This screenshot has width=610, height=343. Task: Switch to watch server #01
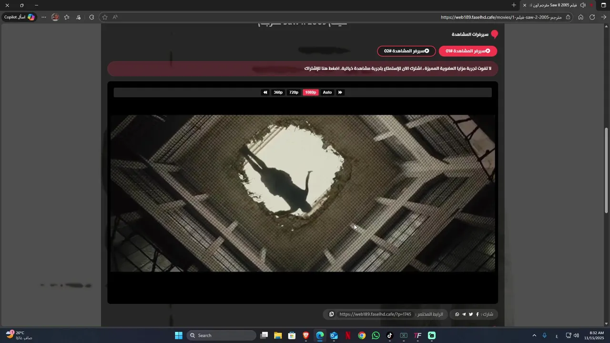pyautogui.click(x=468, y=51)
